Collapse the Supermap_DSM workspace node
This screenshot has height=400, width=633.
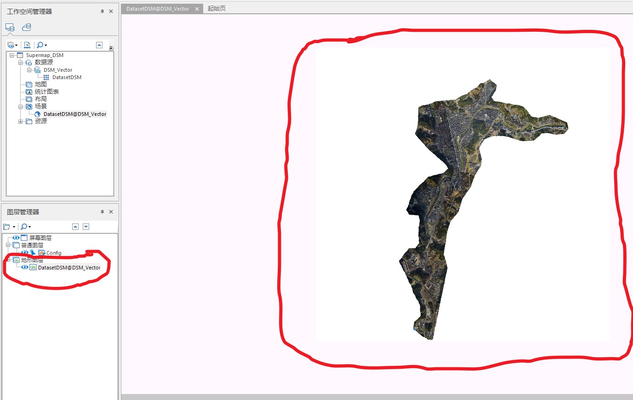pos(11,55)
